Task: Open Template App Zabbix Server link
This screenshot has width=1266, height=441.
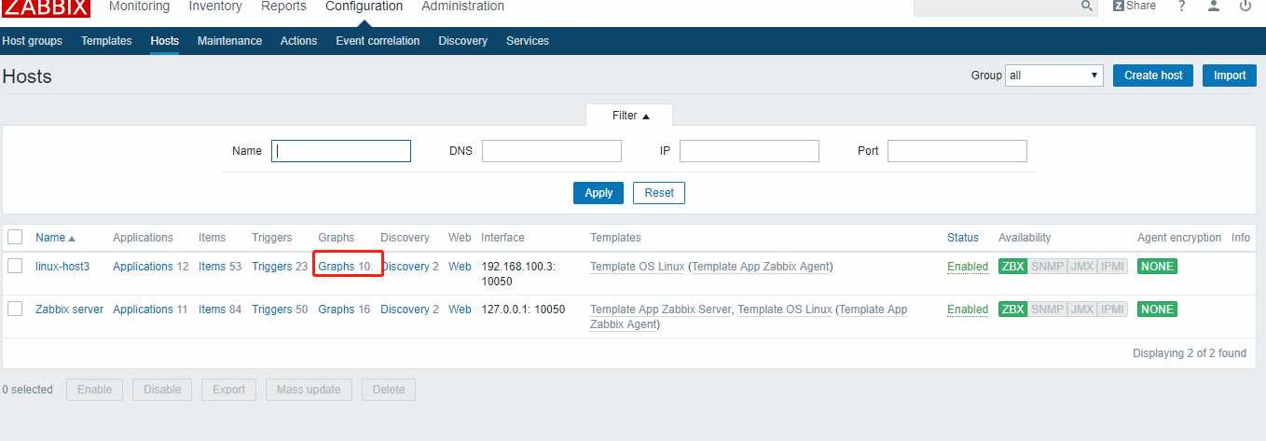Action: 661,310
